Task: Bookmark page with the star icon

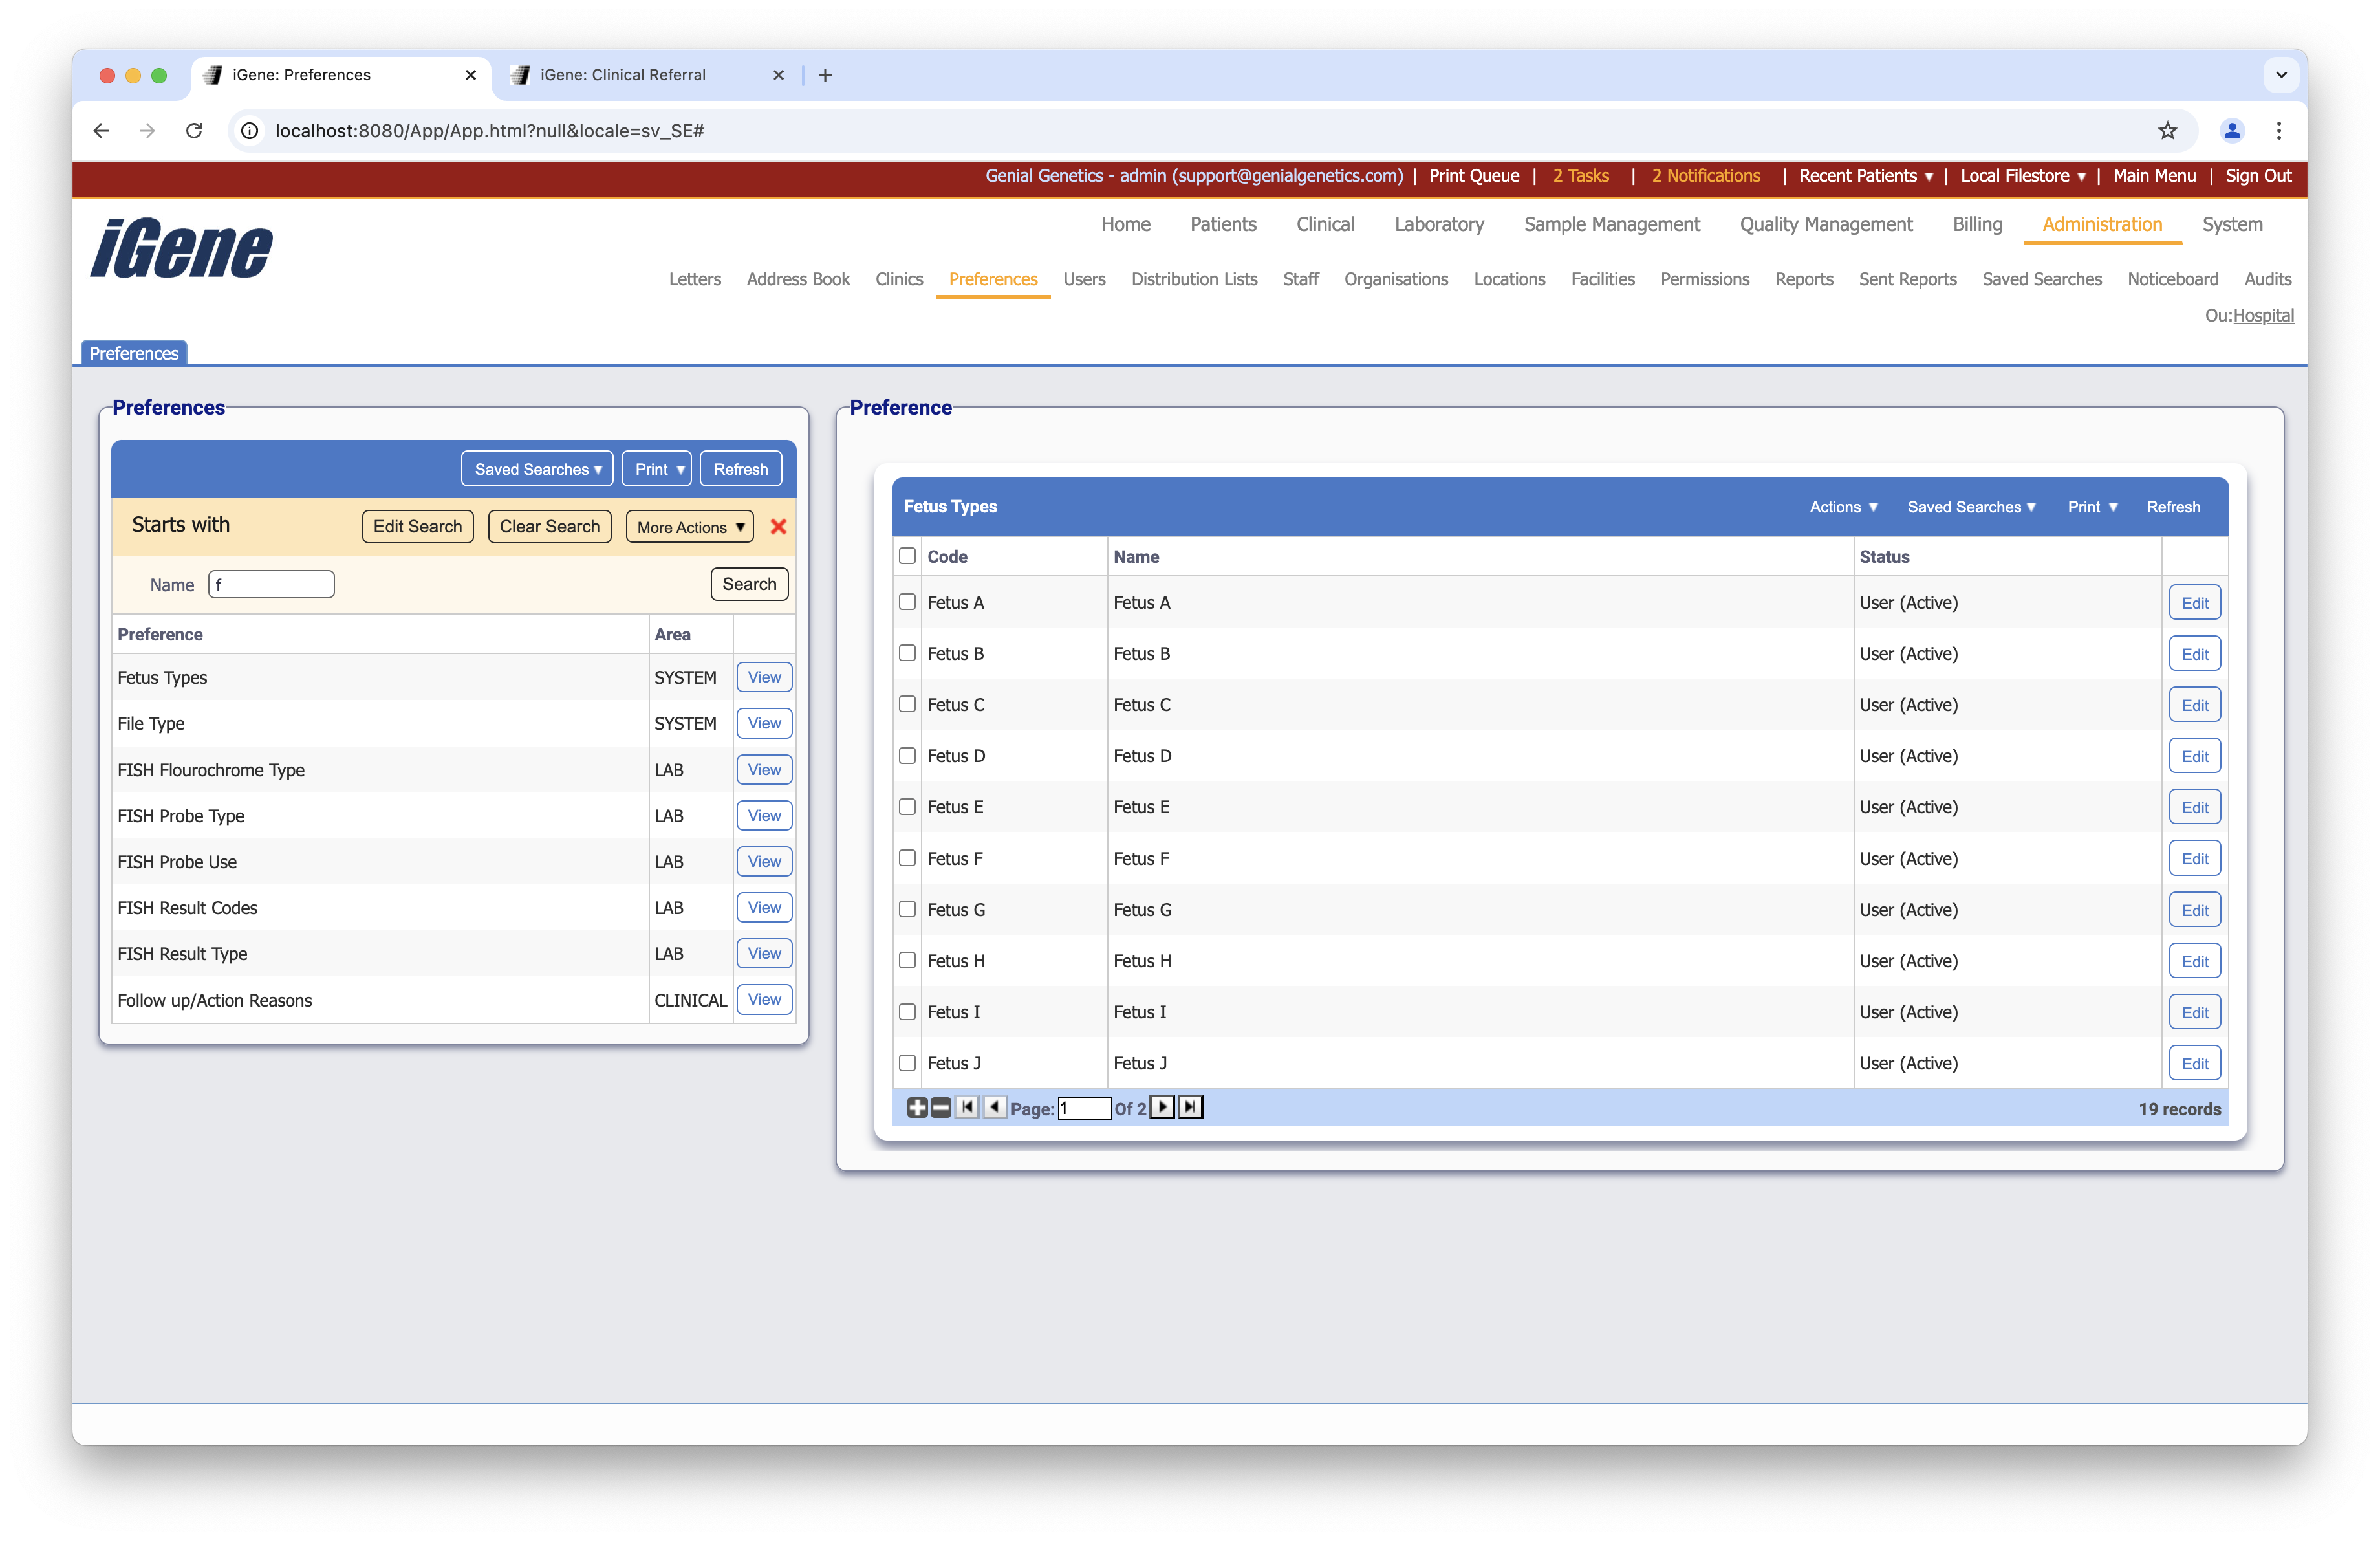Action: [2167, 131]
